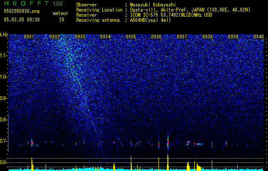Select the file name 0502050930.png
Viewport: 268px width, 171px height.
pos(22,11)
